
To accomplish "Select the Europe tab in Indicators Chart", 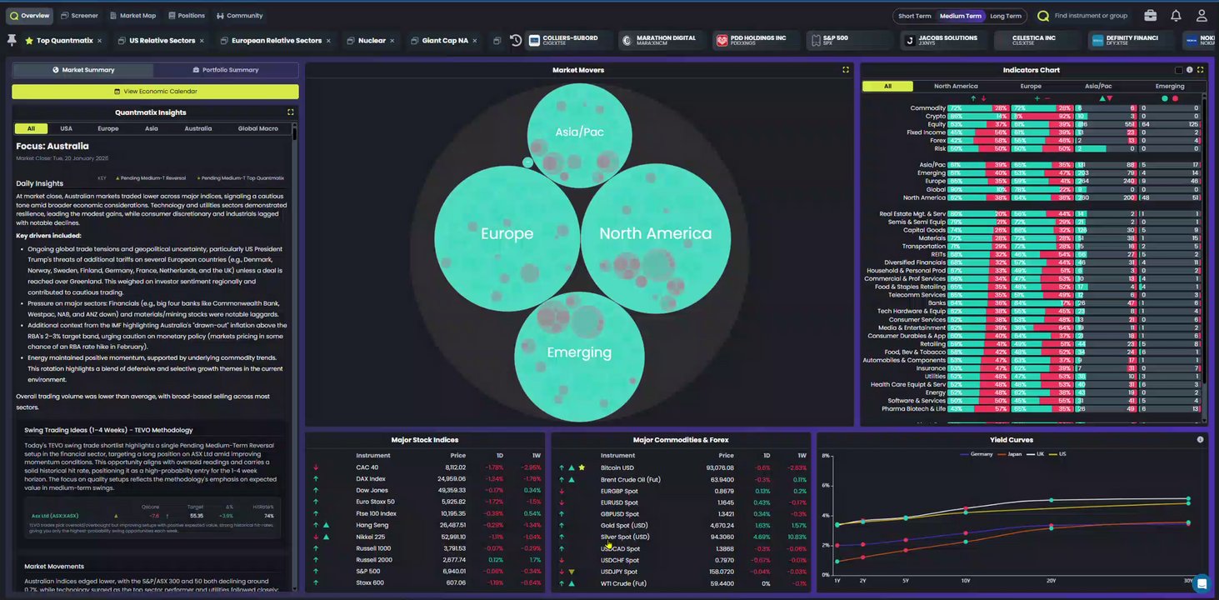I will (1031, 86).
